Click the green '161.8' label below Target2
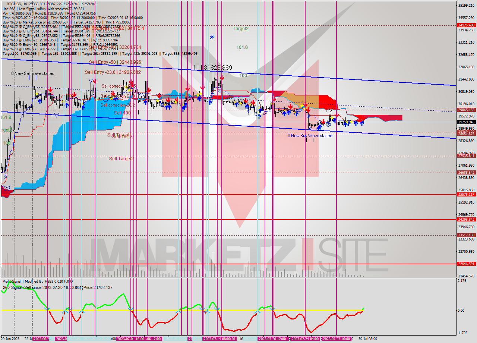 pos(242,47)
